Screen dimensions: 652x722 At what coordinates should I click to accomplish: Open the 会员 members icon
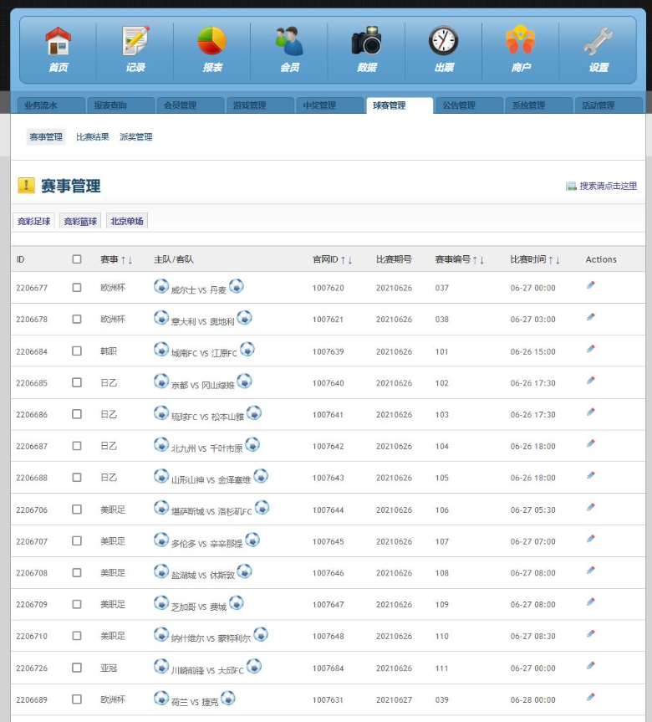(289, 41)
